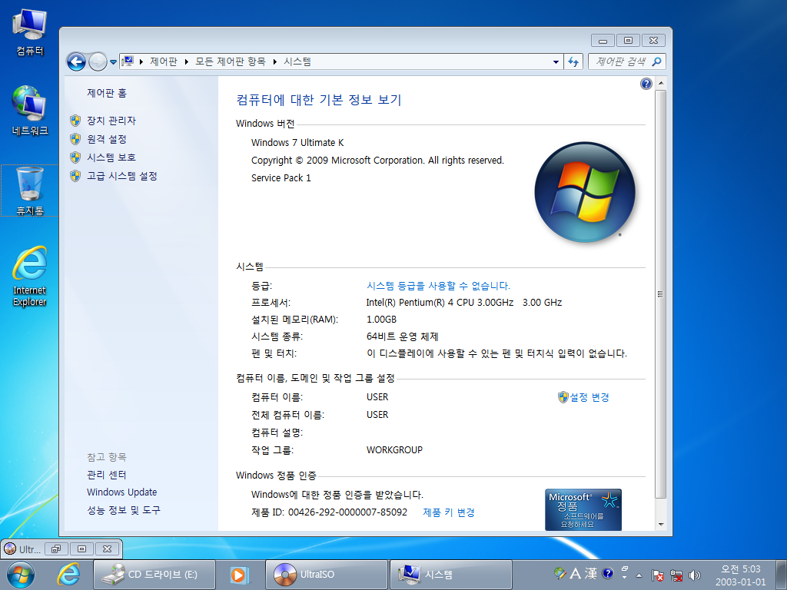Open the volume speaker tray icon

[x=695, y=575]
